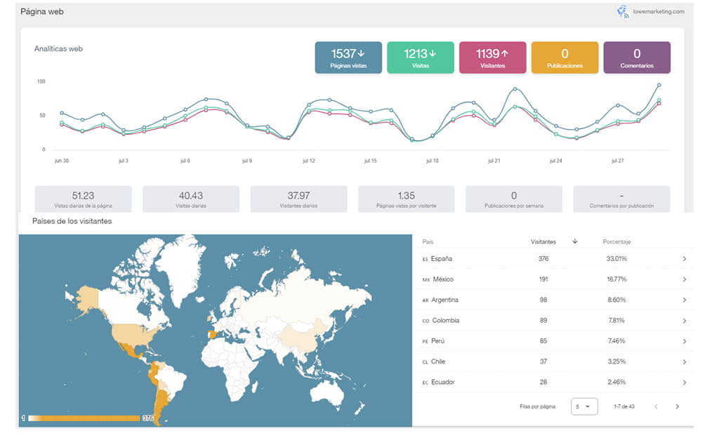Expand the Ecuador row chevron
Screen dimensions: 719x433
(684, 382)
